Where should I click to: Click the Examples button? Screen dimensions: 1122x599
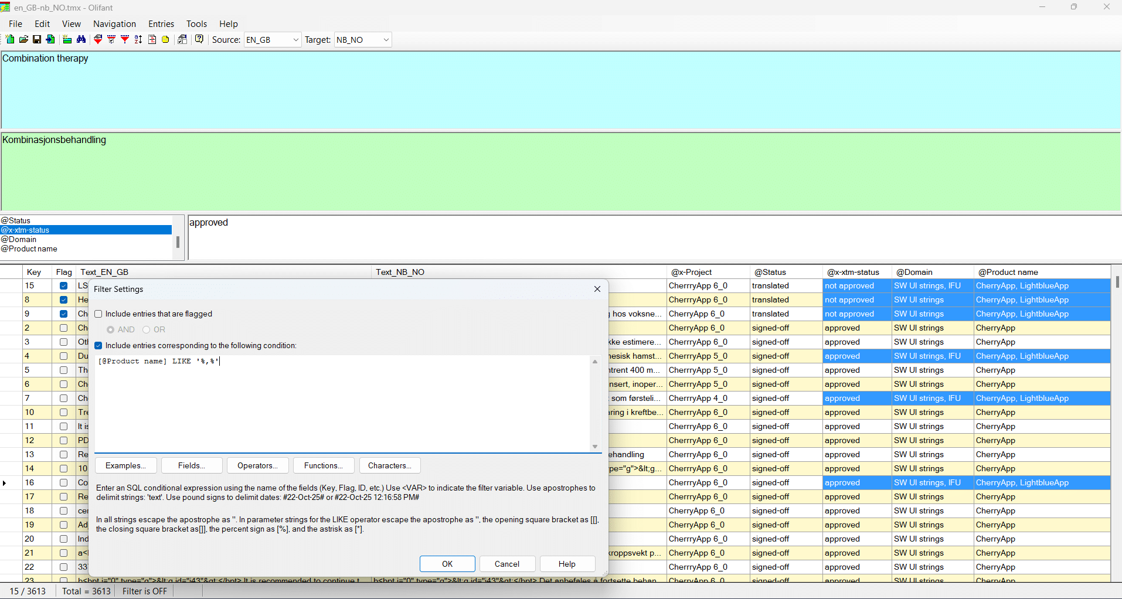coord(125,465)
